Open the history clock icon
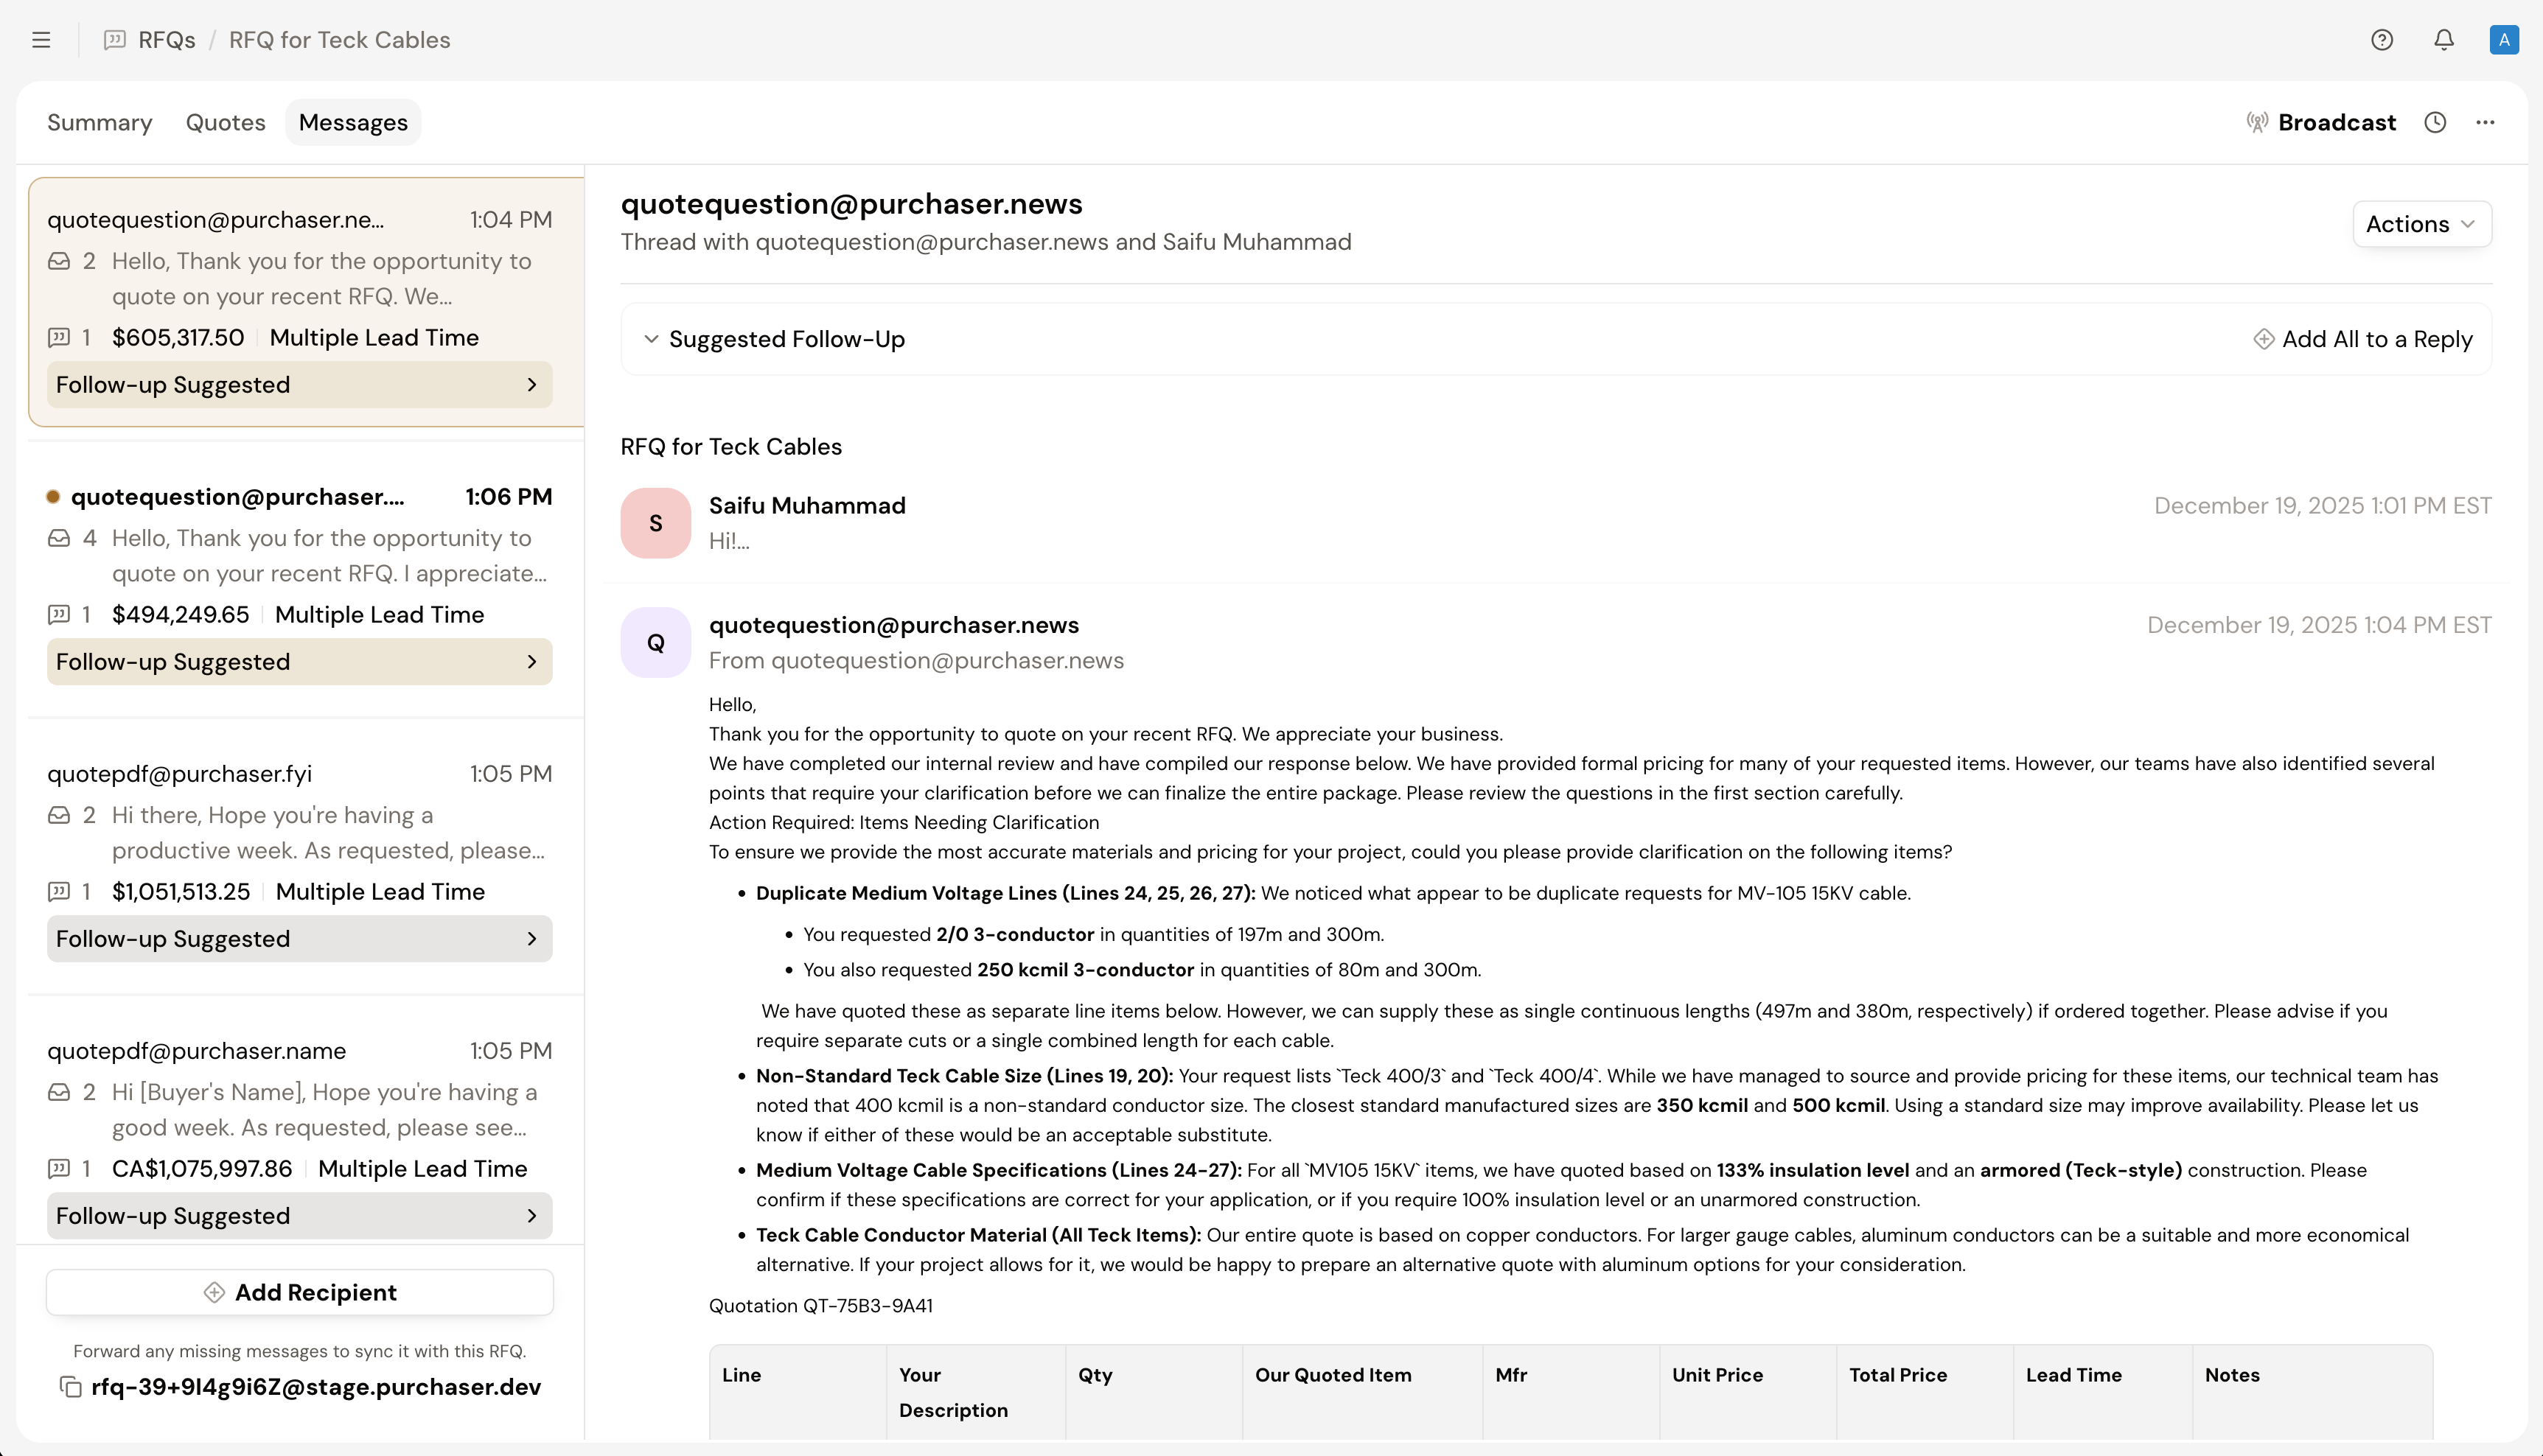The height and width of the screenshot is (1456, 2543). click(2435, 122)
